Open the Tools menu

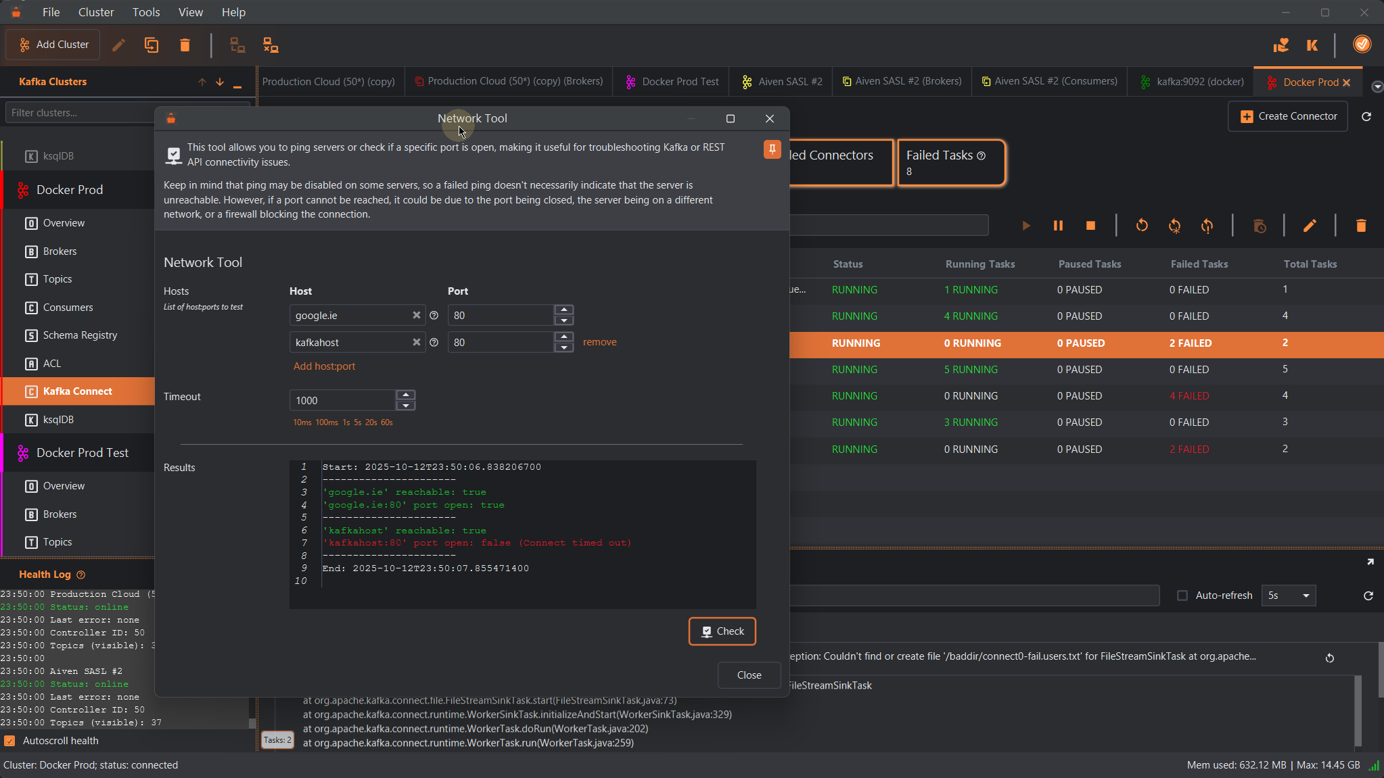(x=145, y=12)
